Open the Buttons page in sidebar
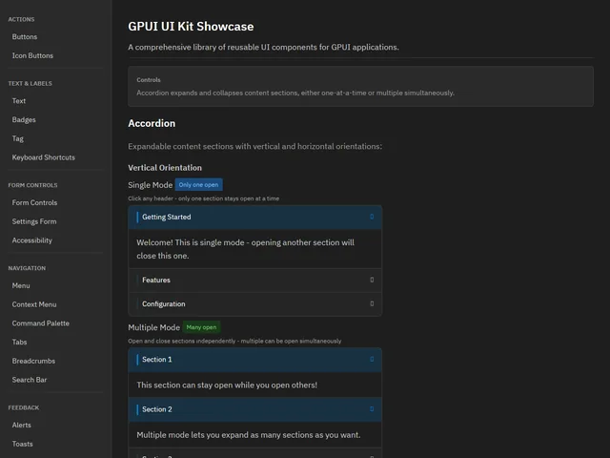 point(25,36)
